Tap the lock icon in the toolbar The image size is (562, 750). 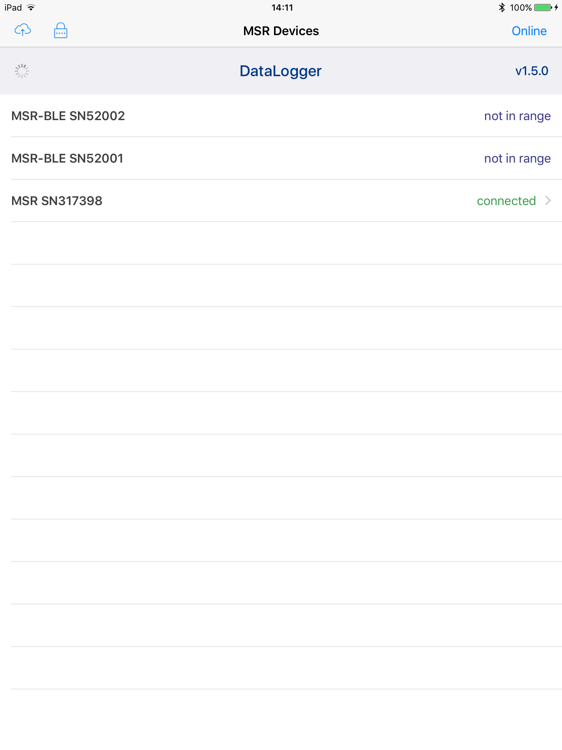click(x=60, y=31)
